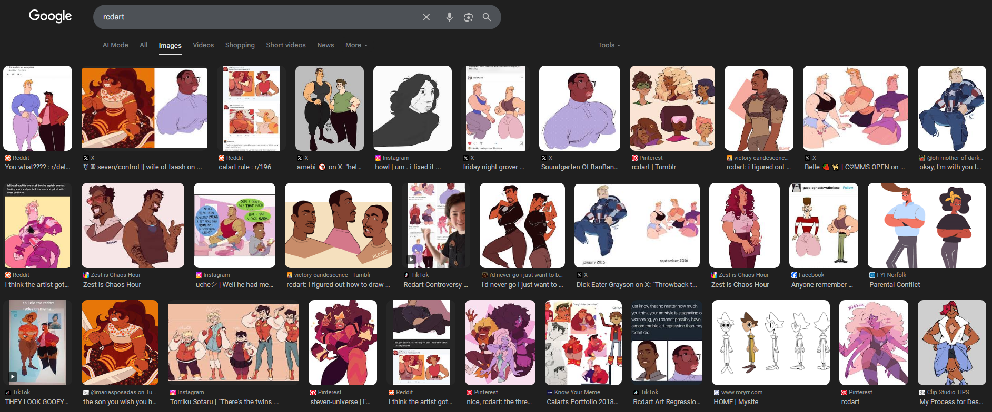Go to the Google logo homepage

51,16
